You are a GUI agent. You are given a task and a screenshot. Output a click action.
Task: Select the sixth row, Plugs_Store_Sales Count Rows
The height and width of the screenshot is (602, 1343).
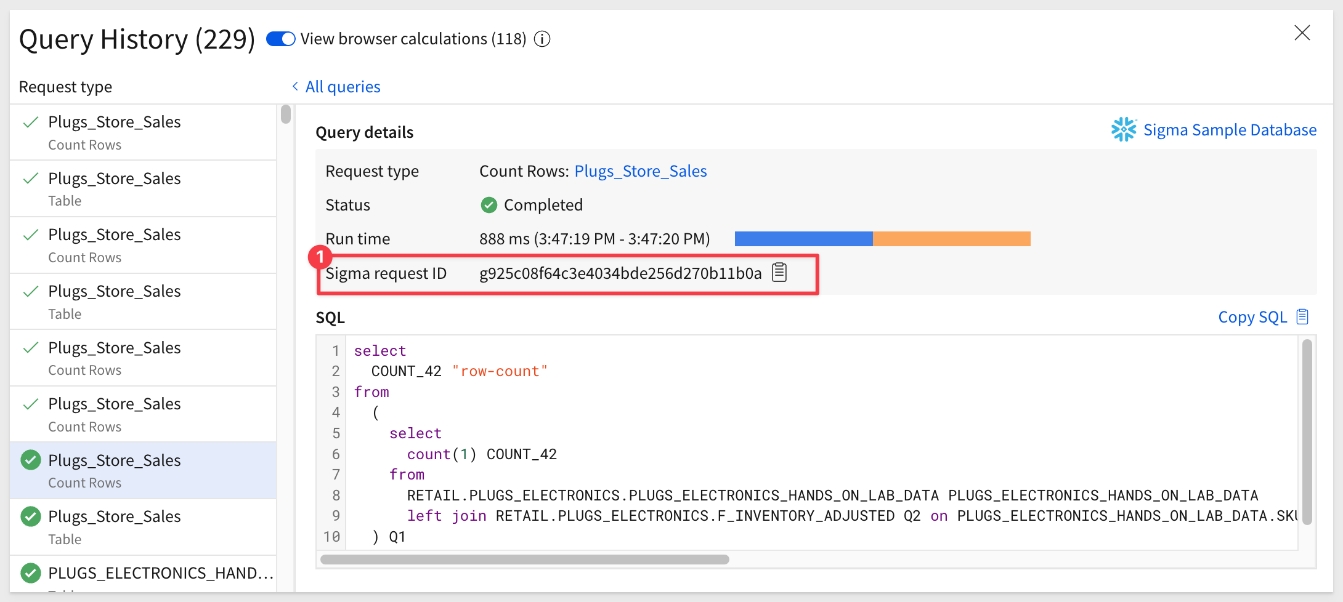coord(143,414)
